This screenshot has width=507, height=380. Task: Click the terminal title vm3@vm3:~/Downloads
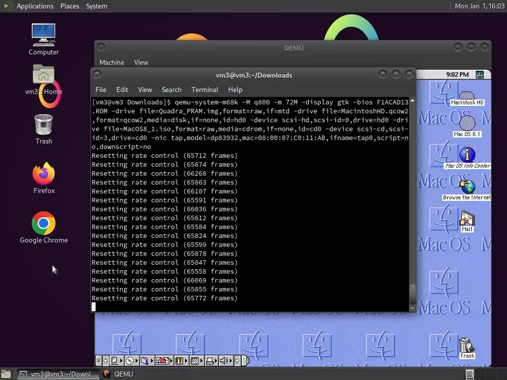[254, 75]
